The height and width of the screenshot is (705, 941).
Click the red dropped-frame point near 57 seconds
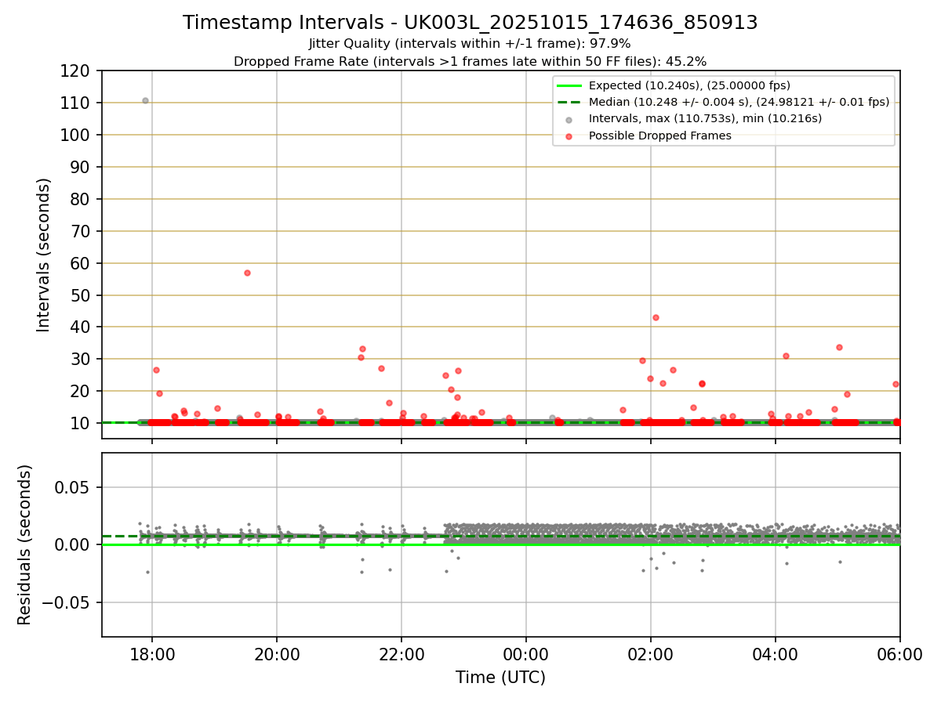point(247,273)
